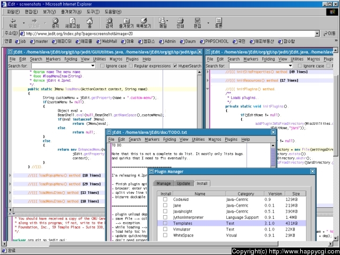Sort plugins by the Version column header
This screenshot has height=255, width=340.
coord(275,193)
